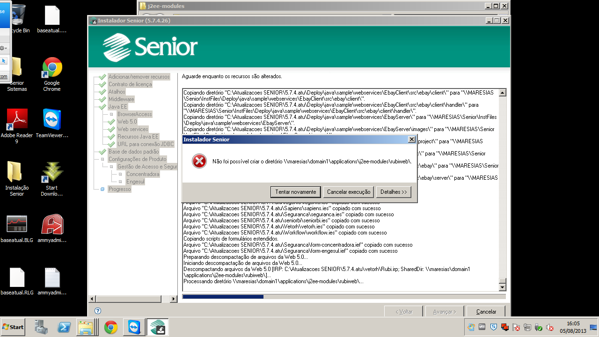
Task: Select Web services checked step
Action: [132, 129]
